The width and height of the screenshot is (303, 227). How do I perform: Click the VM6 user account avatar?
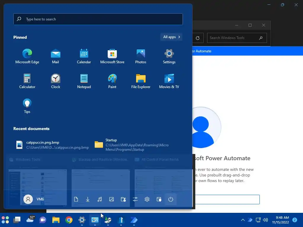(28, 199)
